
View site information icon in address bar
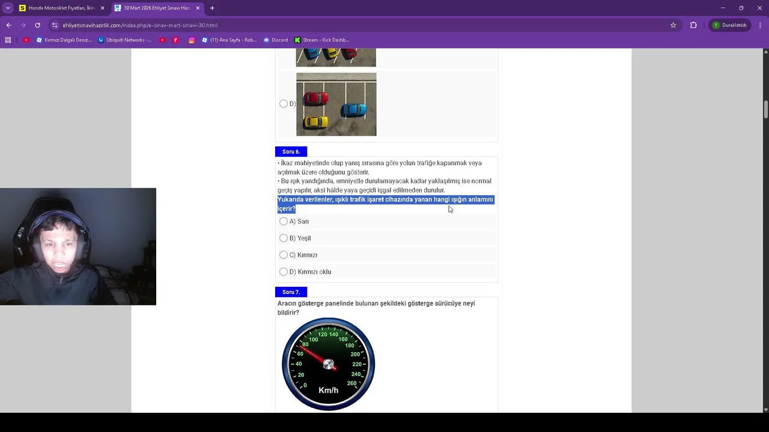tap(55, 25)
